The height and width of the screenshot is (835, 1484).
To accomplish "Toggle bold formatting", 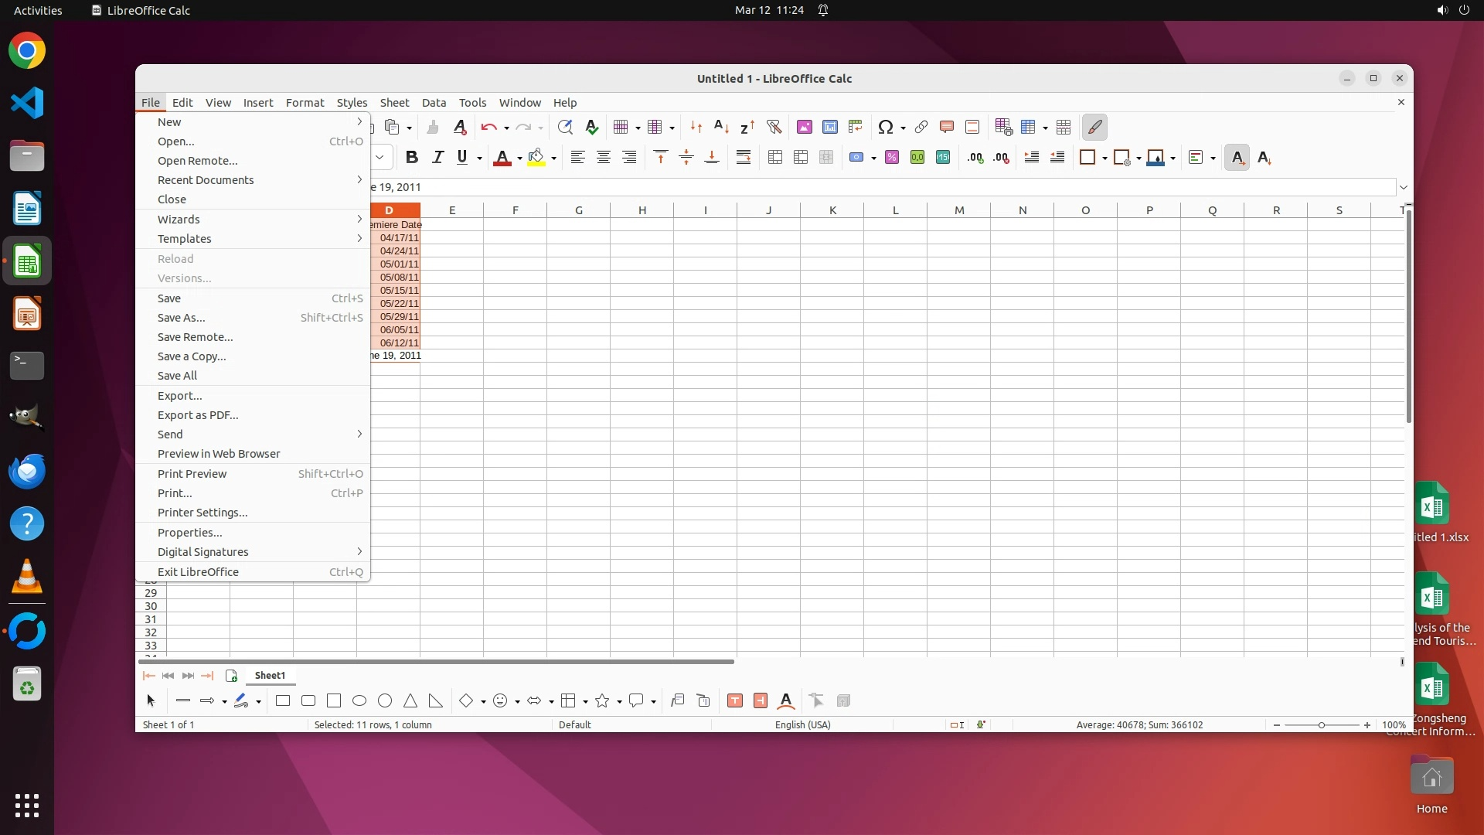I will click(x=412, y=158).
